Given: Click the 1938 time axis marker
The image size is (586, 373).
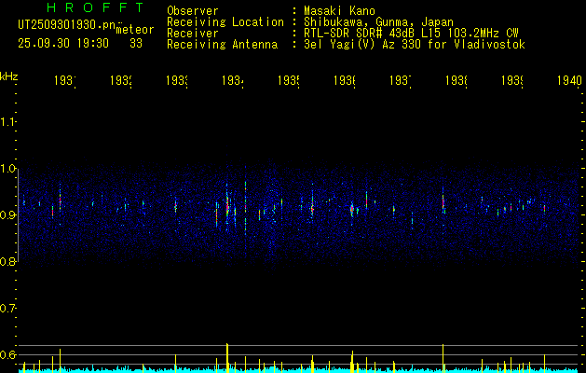Looking at the screenshot, I should (x=457, y=80).
